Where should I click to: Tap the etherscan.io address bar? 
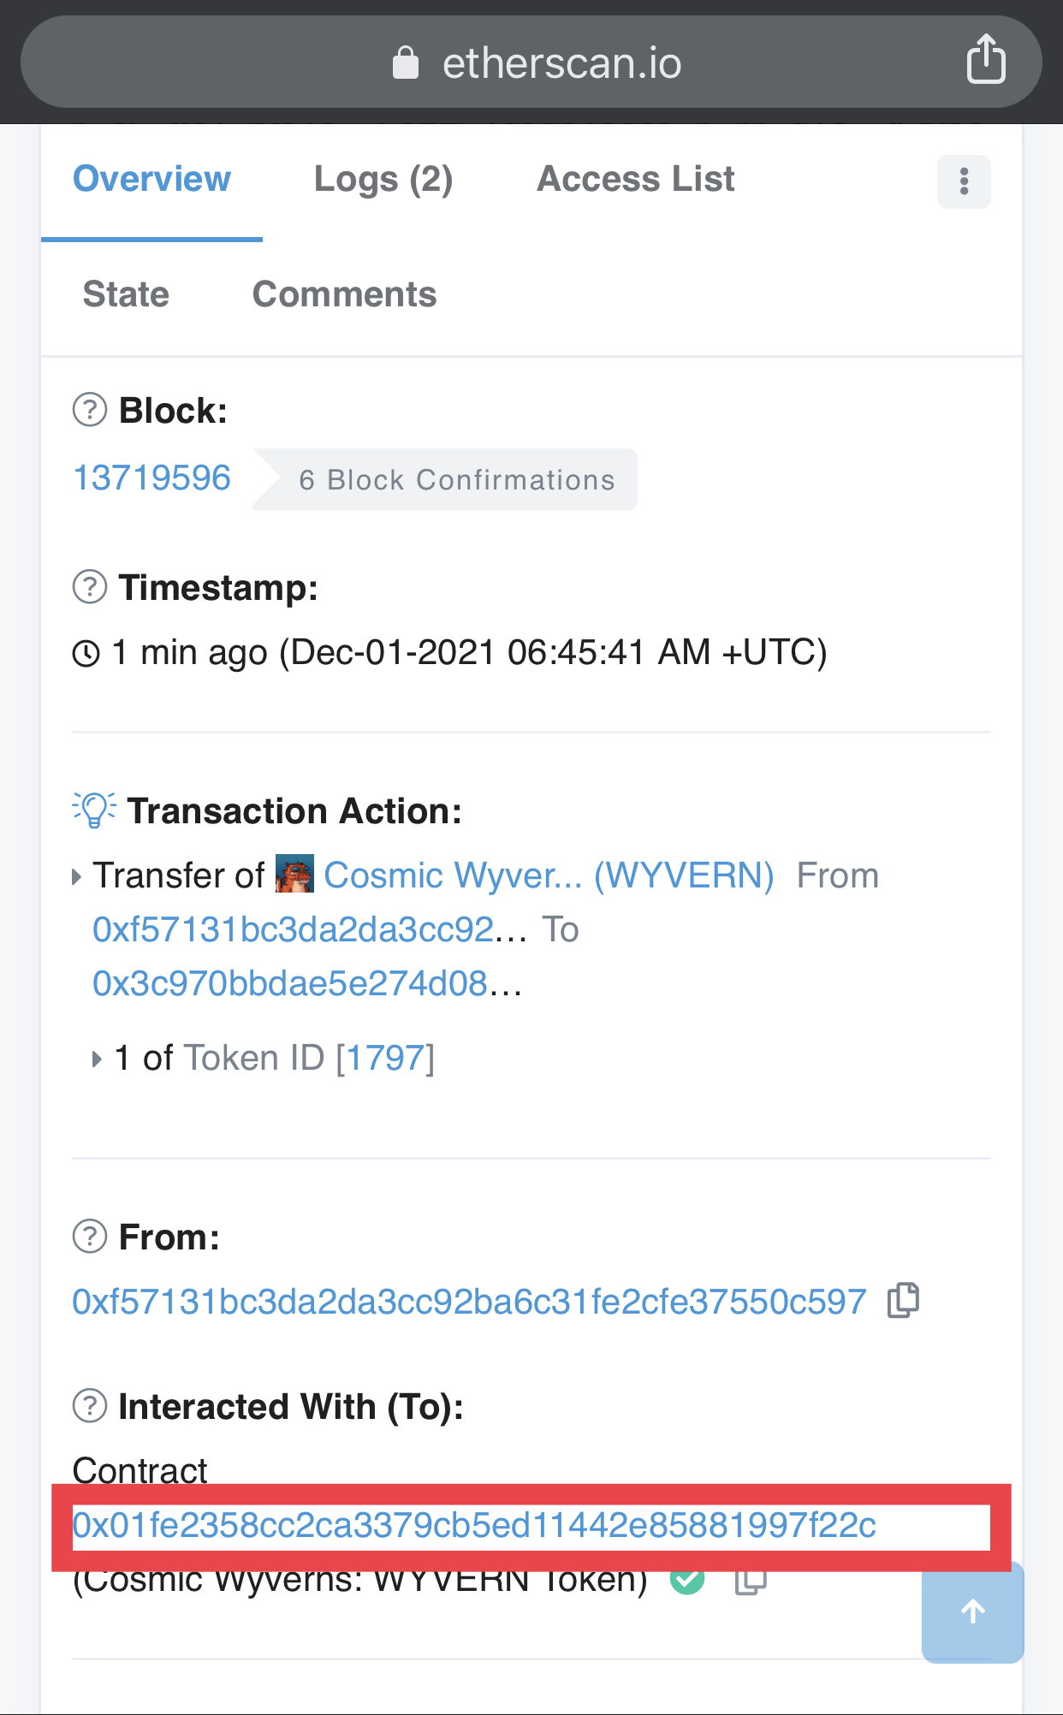531,62
